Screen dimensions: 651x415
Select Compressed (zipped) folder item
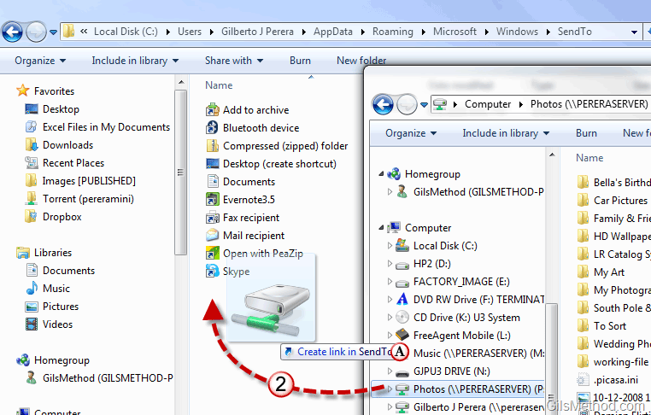(277, 146)
